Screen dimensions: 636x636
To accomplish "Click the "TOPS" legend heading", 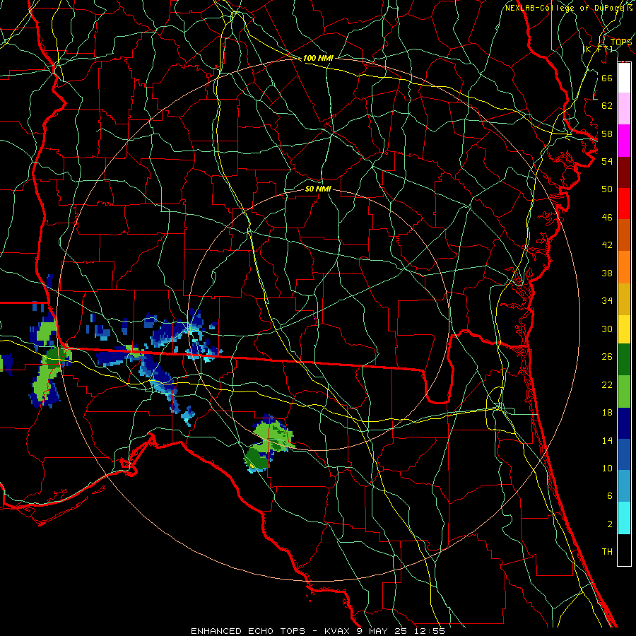I will click(x=621, y=42).
